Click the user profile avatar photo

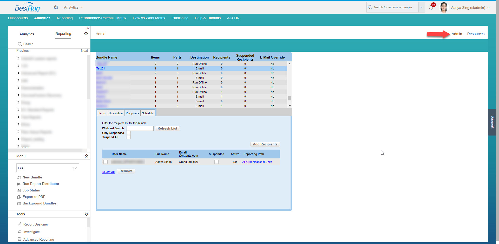pos(444,8)
